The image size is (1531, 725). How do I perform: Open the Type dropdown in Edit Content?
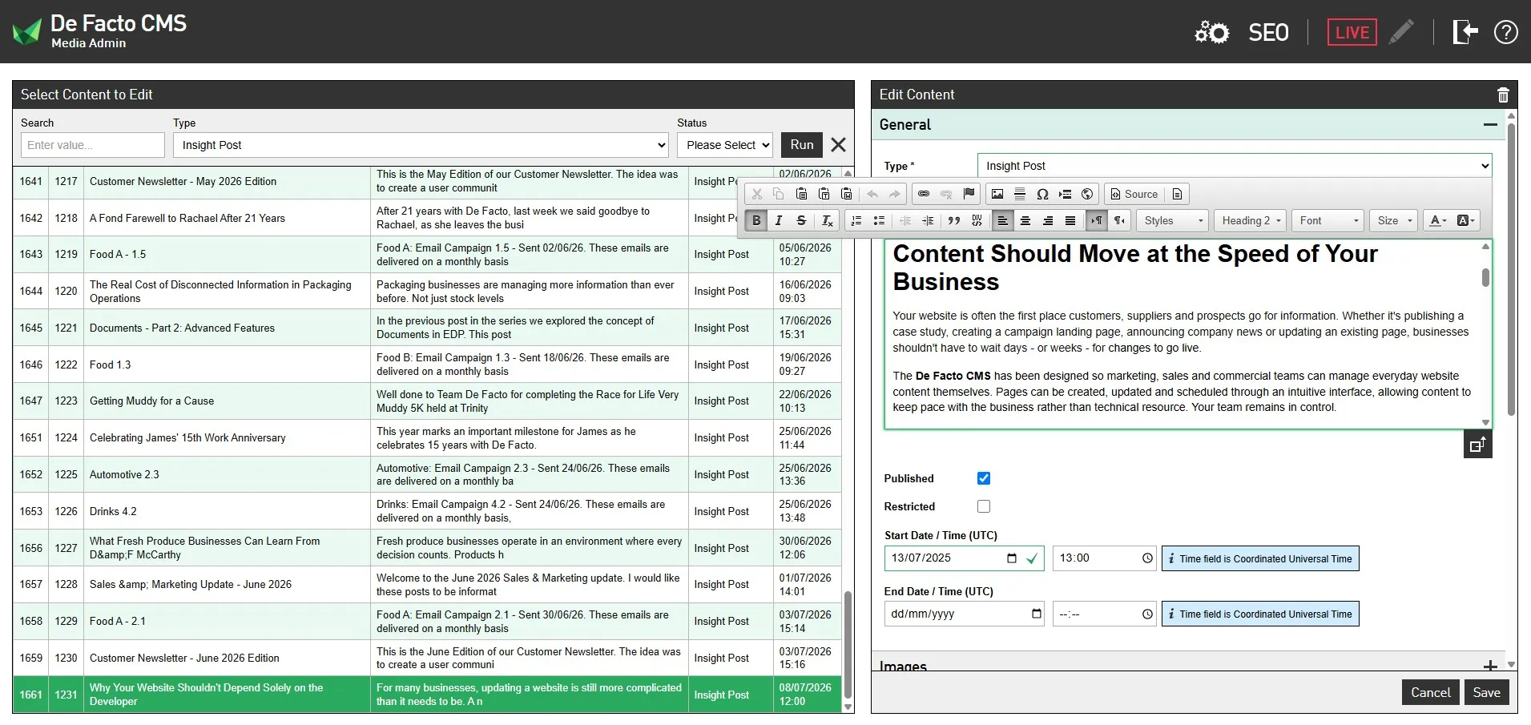coord(1235,166)
